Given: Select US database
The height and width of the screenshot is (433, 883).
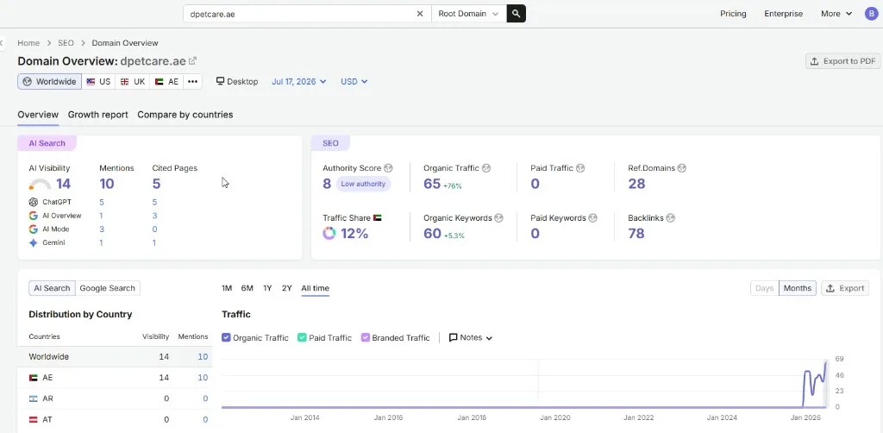Looking at the screenshot, I should [98, 82].
